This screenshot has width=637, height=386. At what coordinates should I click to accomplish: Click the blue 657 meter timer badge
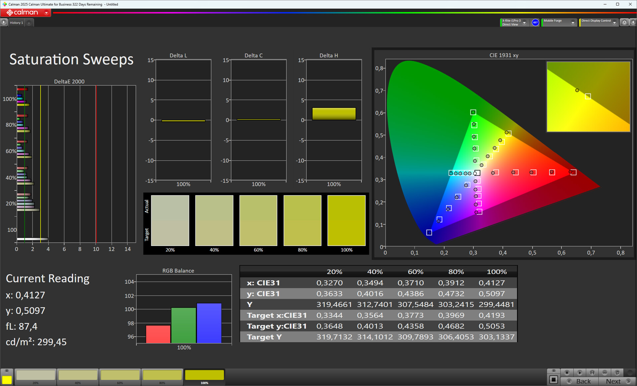click(x=535, y=23)
